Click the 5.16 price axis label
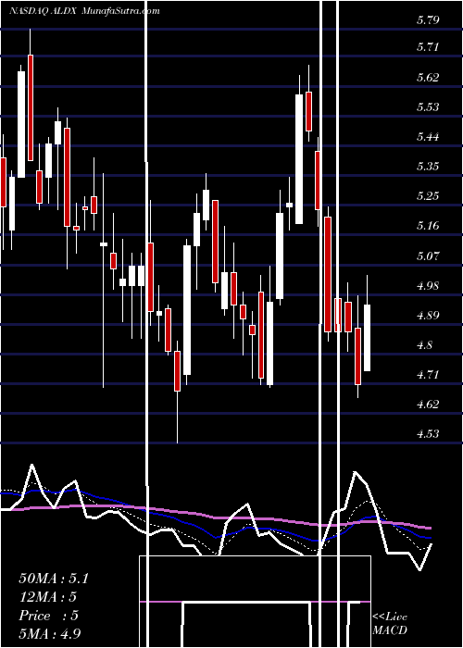The height and width of the screenshot is (648, 463). click(x=428, y=226)
